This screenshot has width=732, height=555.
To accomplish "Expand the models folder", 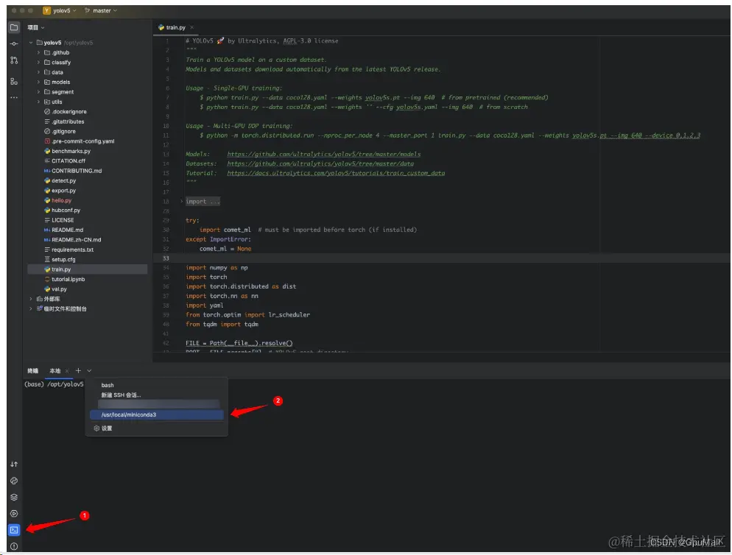I will (39, 82).
